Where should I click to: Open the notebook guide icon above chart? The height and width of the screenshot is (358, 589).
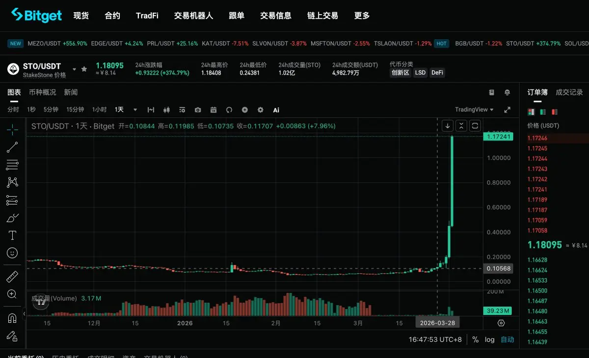click(492, 92)
